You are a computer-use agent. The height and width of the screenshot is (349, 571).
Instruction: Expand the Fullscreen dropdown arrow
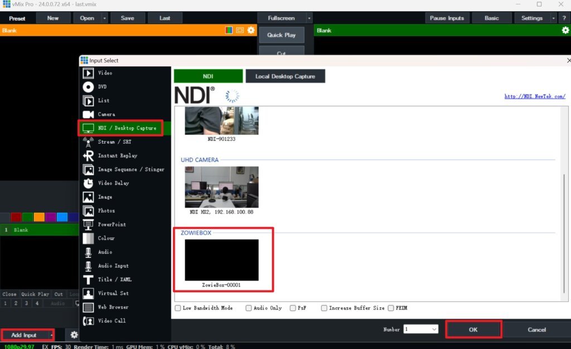coord(308,18)
